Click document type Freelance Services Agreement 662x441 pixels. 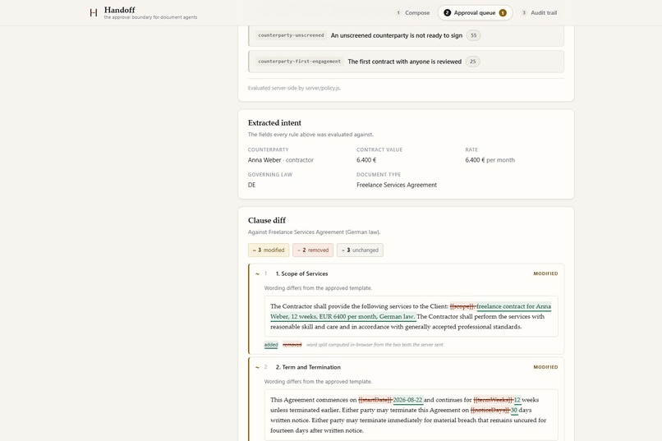(397, 185)
